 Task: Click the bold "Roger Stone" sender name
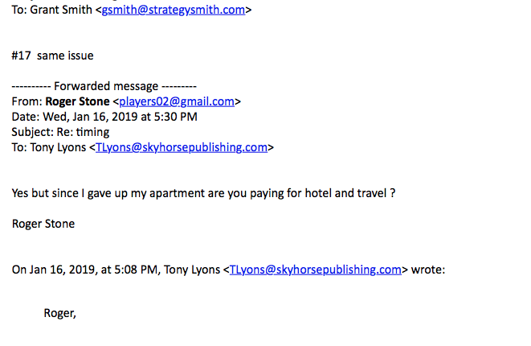[78, 101]
